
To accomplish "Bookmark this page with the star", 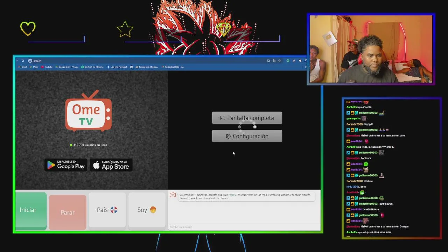I will pos(279,61).
